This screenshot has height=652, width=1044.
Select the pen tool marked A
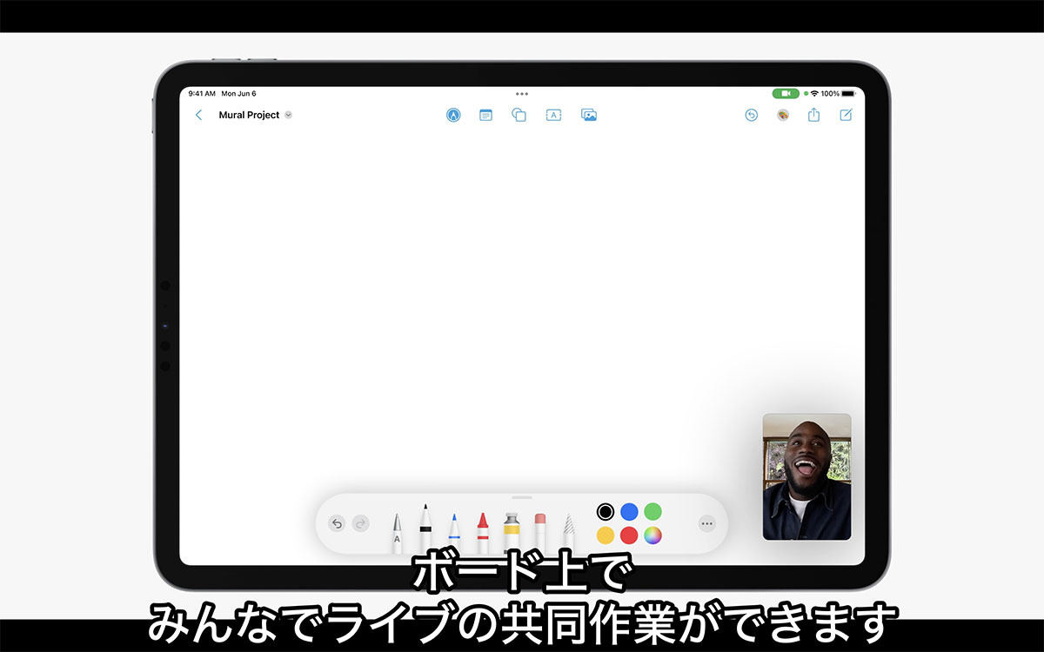397,533
